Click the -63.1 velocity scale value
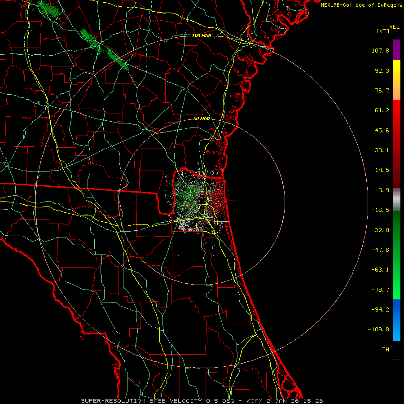This screenshot has height=404, width=404. pyautogui.click(x=380, y=270)
